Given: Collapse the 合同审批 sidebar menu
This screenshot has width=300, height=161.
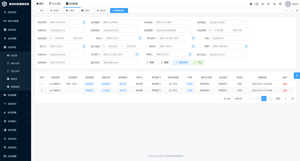Looking at the screenshot, I should tap(16, 47).
